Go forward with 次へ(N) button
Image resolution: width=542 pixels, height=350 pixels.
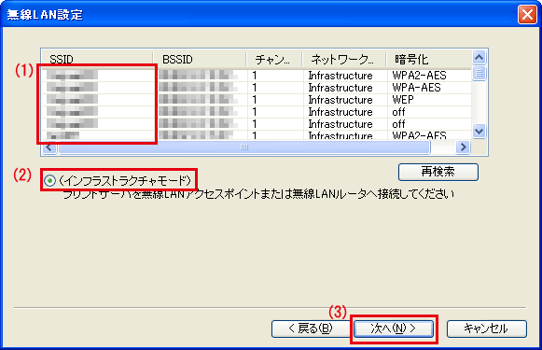click(394, 329)
